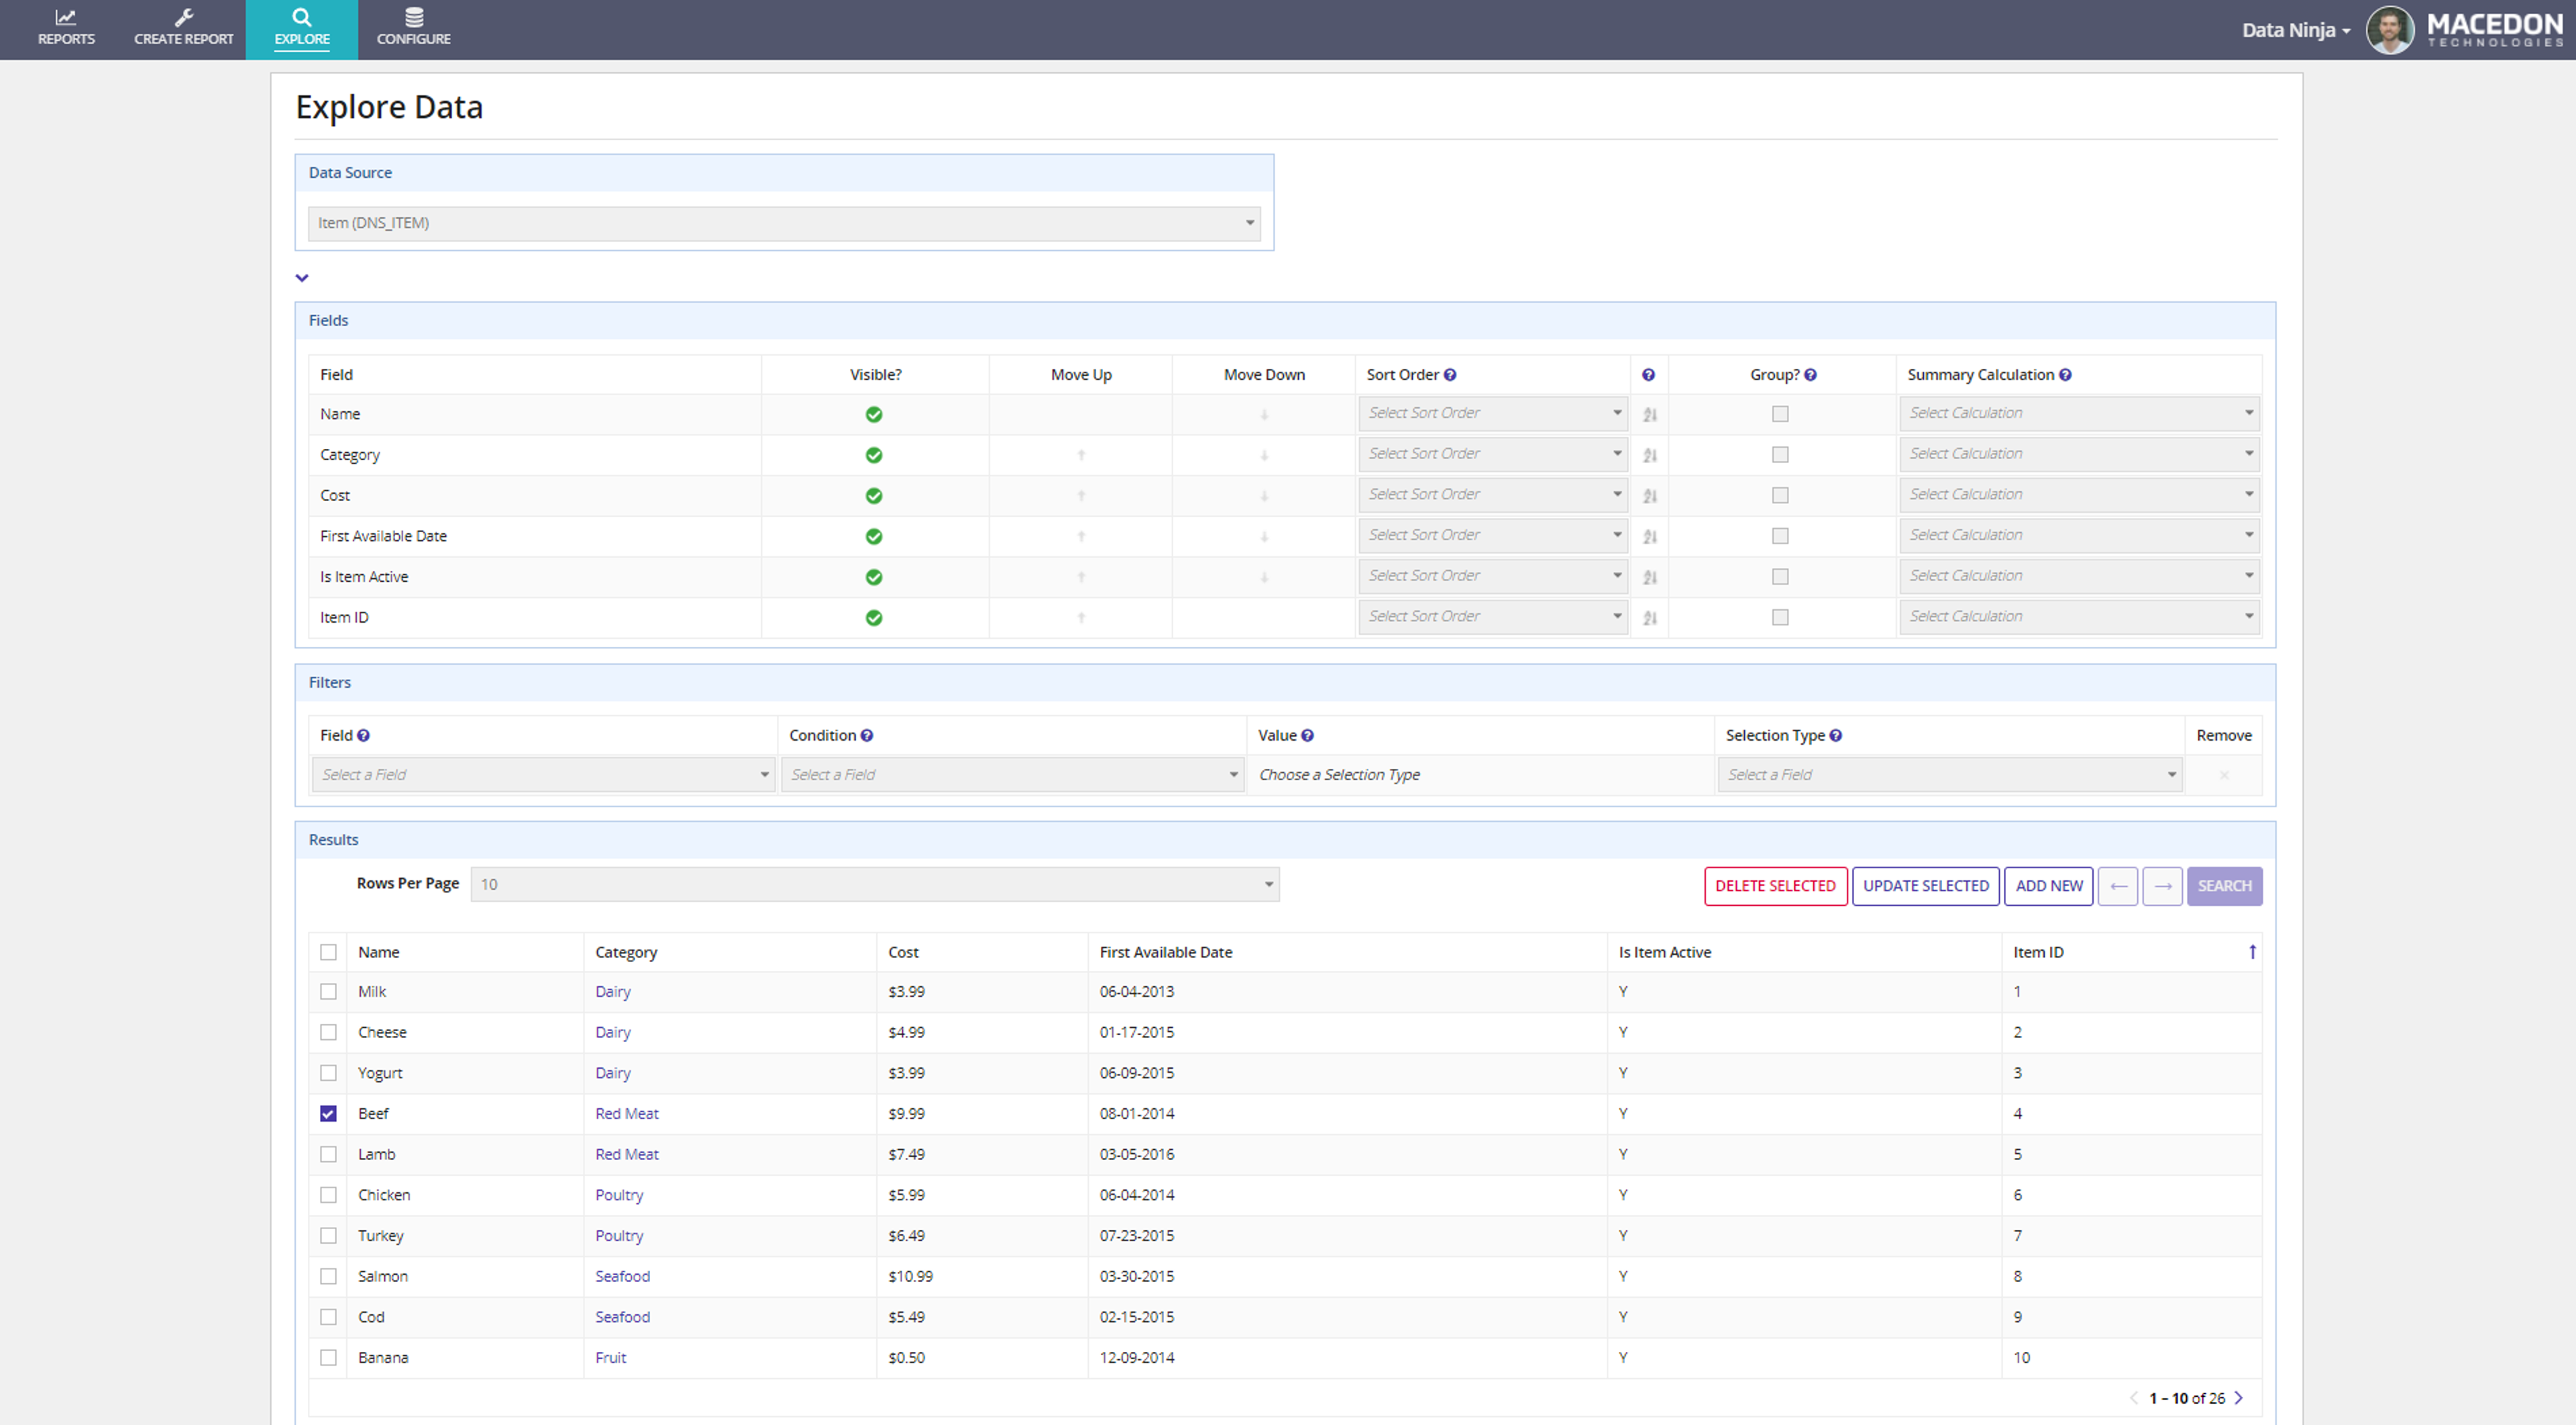Open the Group? help icon
Screen dimensions: 2576x1425
[1810, 375]
